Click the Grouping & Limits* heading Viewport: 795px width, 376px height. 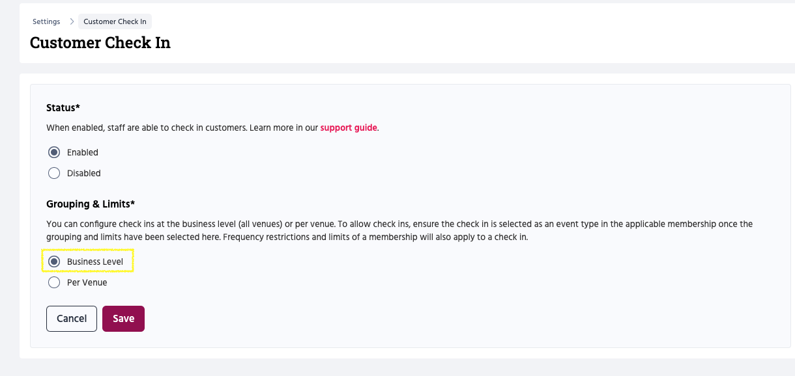click(91, 204)
